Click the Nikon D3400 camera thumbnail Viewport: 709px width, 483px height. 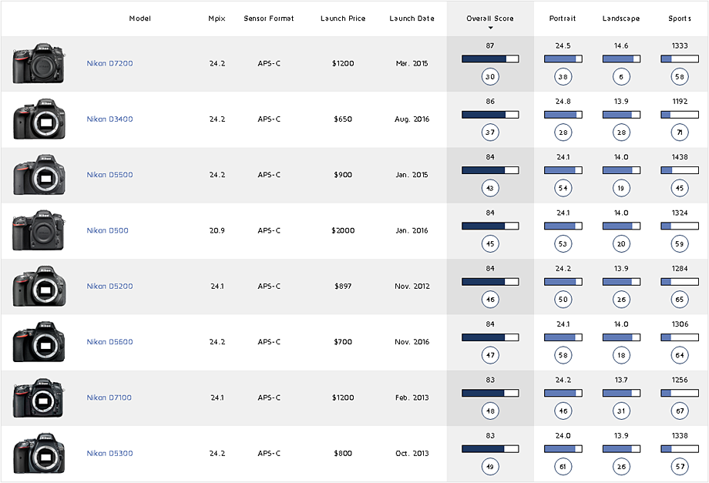(39, 119)
